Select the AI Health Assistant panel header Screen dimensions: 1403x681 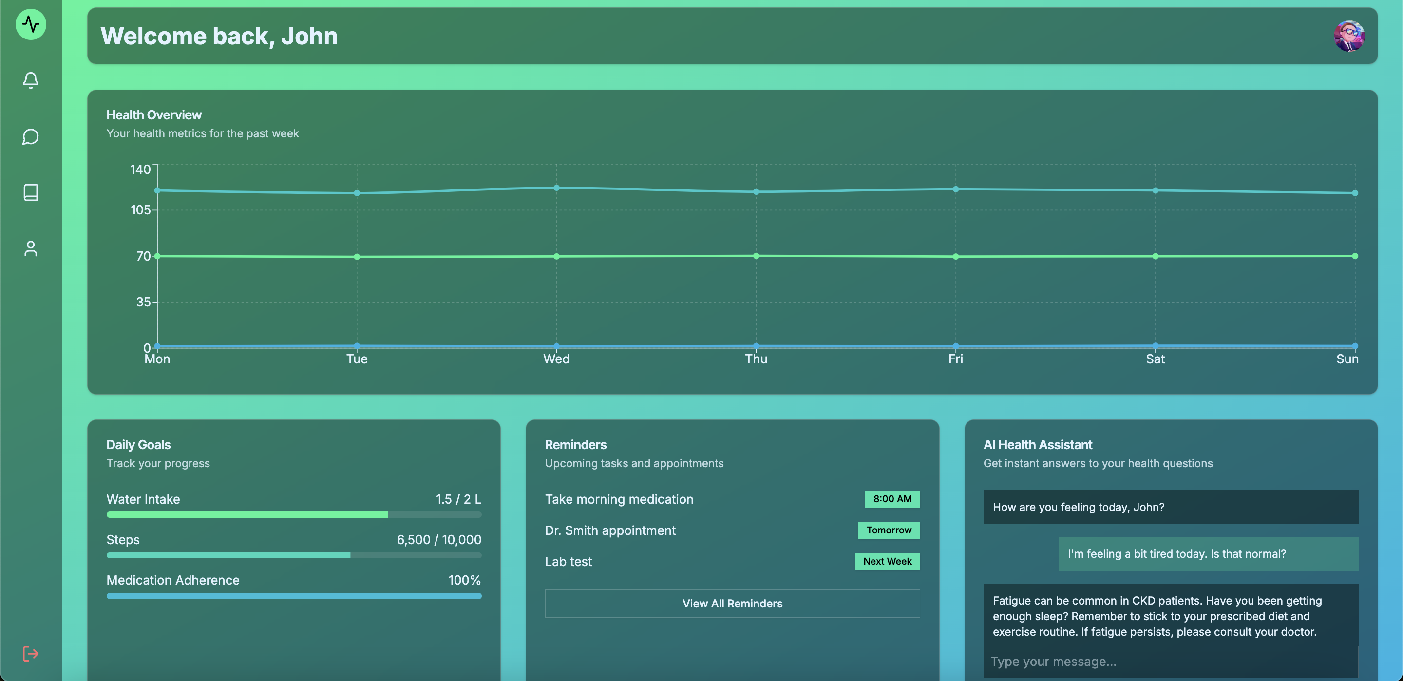coord(1038,445)
